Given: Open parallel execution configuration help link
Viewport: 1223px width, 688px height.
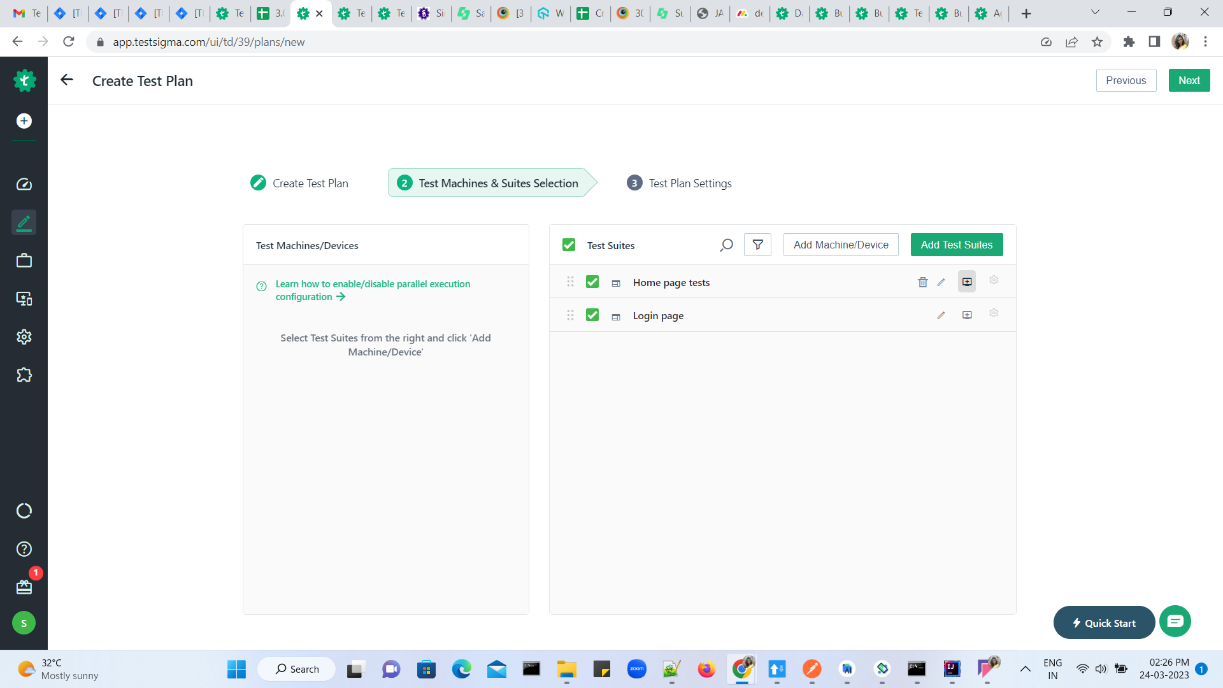Looking at the screenshot, I should [373, 290].
